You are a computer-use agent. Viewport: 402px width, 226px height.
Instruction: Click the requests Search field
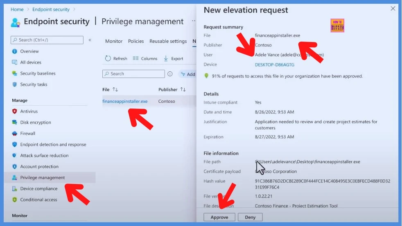[x=133, y=74]
